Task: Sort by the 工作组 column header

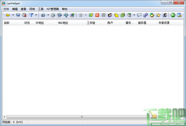Action: click(95, 23)
